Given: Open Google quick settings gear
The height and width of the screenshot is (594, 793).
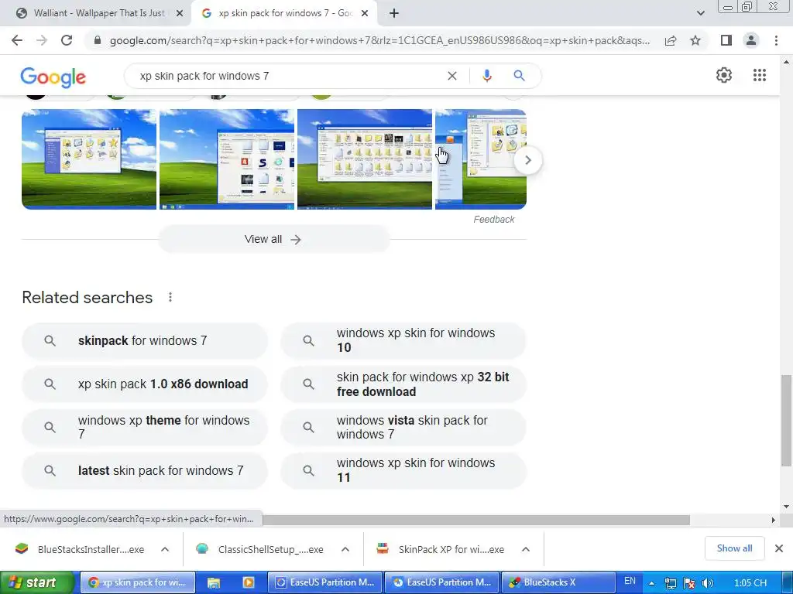Looking at the screenshot, I should tap(724, 75).
